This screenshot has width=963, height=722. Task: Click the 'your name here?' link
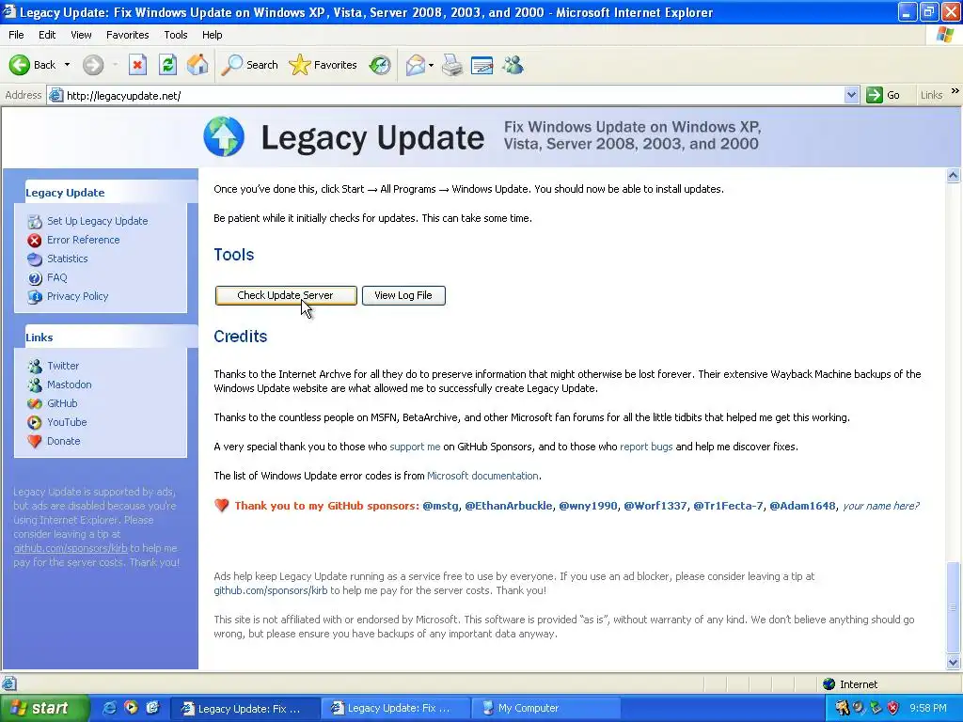point(880,506)
